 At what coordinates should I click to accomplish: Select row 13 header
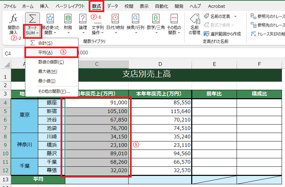click(5, 179)
